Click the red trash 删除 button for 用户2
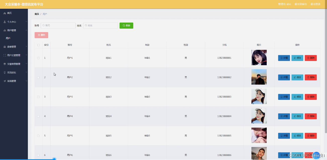 point(311,77)
